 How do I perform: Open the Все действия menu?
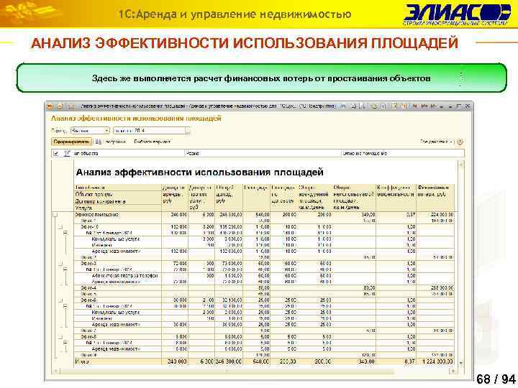[436, 142]
